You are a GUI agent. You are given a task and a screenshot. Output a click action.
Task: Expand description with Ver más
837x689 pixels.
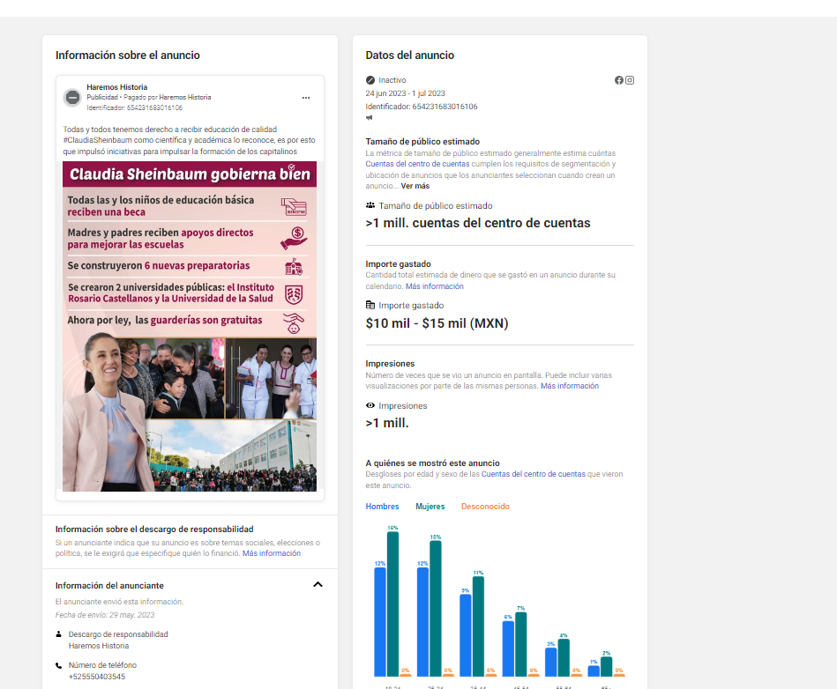pos(415,186)
